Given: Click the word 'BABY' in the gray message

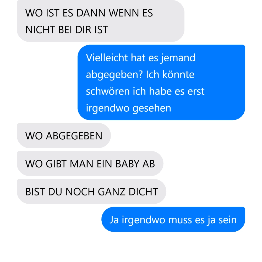Looking at the screenshot, I should pyautogui.click(x=127, y=164).
